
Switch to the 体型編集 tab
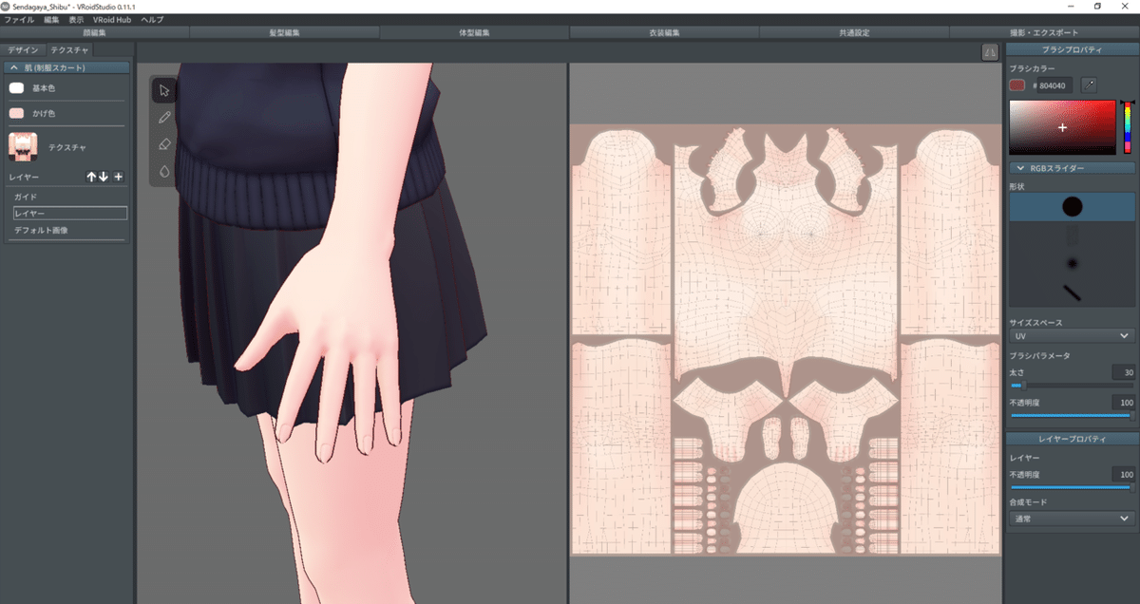click(475, 32)
